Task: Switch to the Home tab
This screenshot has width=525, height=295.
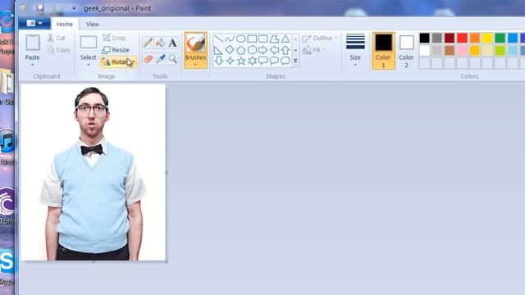Action: point(65,24)
